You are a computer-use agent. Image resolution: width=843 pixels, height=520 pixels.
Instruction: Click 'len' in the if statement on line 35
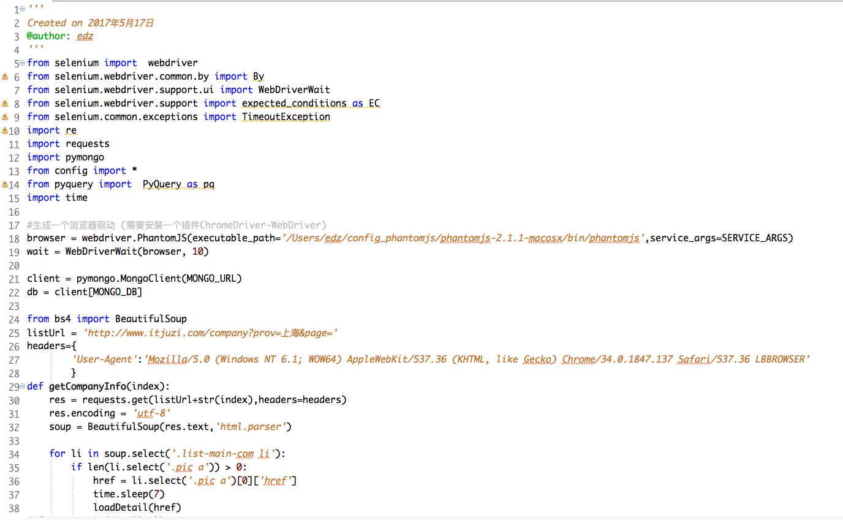coord(96,467)
